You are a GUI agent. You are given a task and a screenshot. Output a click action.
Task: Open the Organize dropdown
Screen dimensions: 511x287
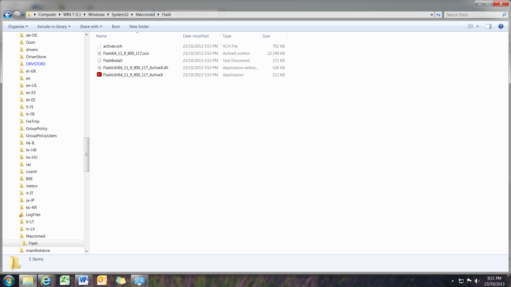pos(17,26)
